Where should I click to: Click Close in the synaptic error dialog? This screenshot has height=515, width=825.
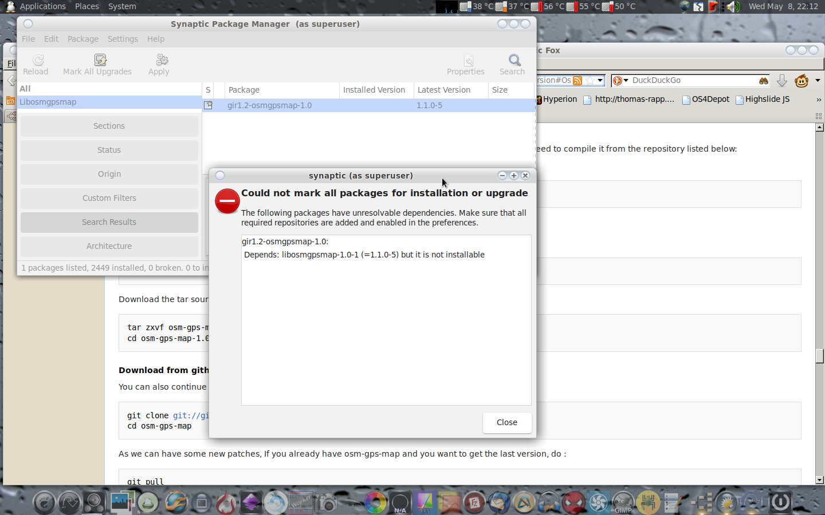tap(506, 422)
